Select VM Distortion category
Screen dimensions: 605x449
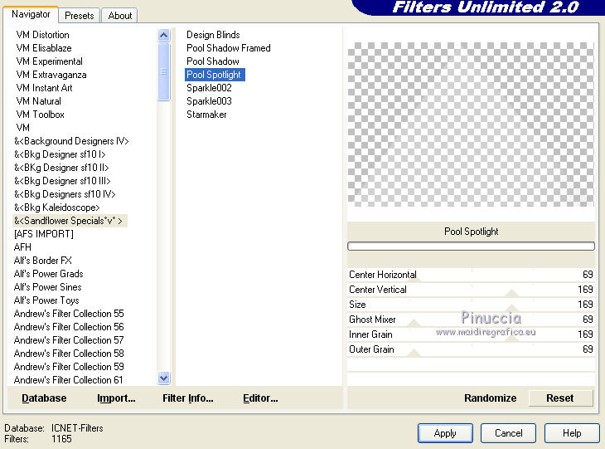pos(42,35)
